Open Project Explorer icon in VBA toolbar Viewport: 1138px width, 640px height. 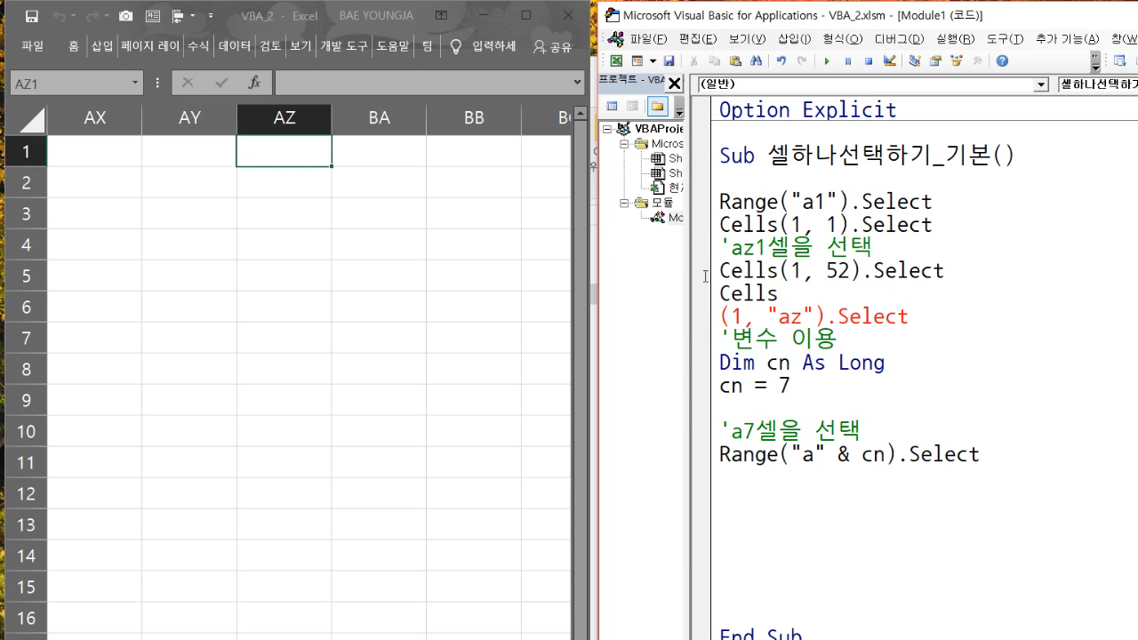(914, 61)
